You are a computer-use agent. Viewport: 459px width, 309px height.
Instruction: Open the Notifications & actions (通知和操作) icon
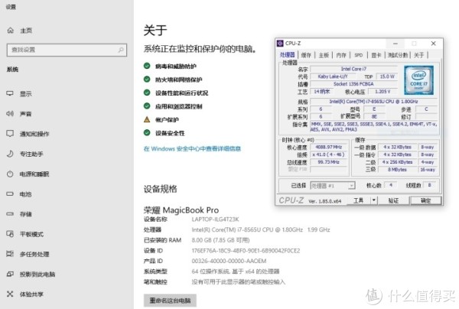10,134
